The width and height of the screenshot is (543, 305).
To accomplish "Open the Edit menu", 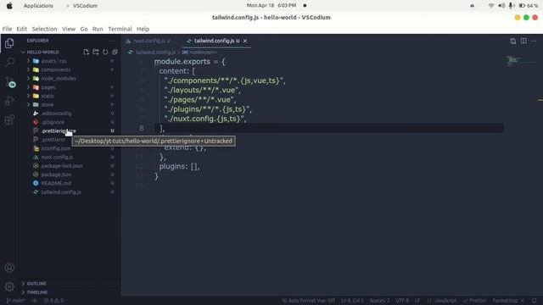I will (x=21, y=29).
